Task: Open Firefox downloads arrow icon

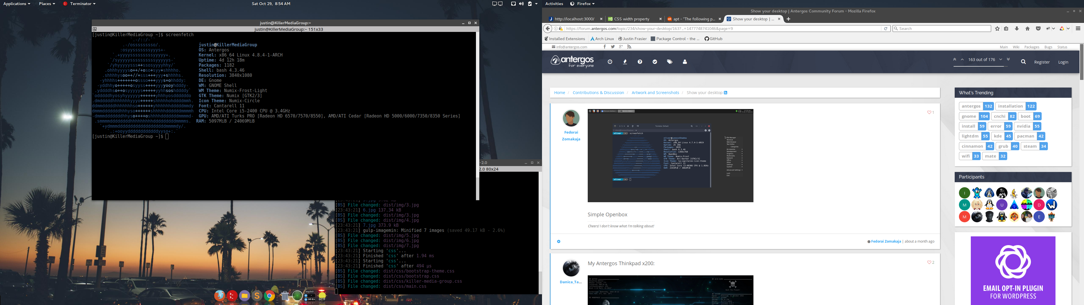Action: (x=1017, y=29)
